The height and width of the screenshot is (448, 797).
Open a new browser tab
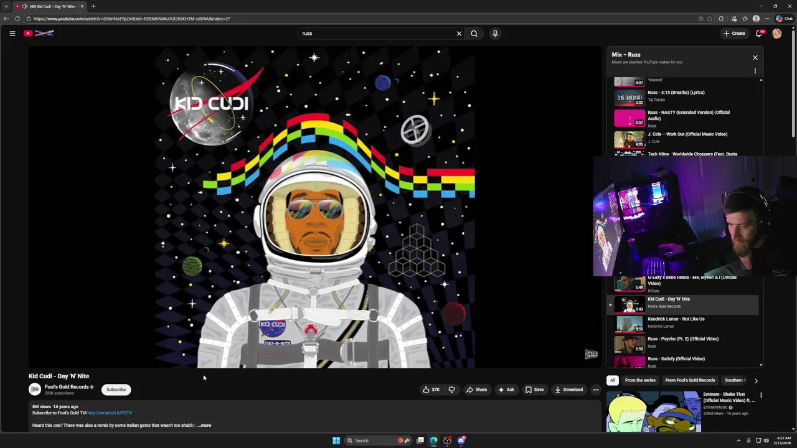[93, 6]
